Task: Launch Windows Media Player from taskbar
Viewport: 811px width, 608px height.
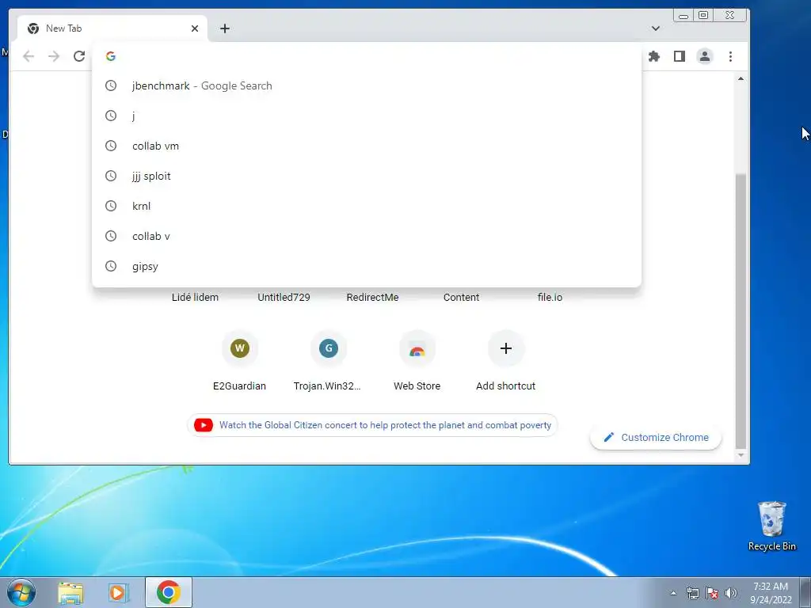Action: (x=119, y=592)
